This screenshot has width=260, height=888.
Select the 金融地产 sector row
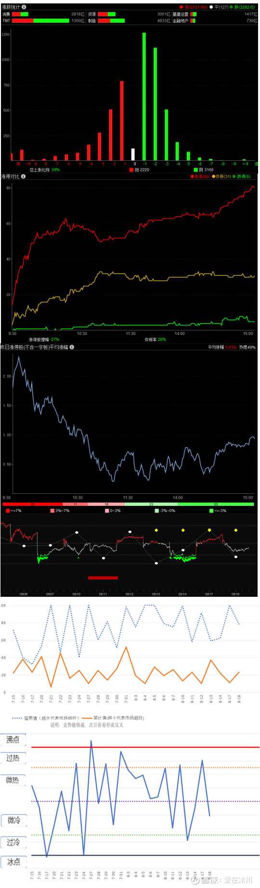tap(215, 21)
